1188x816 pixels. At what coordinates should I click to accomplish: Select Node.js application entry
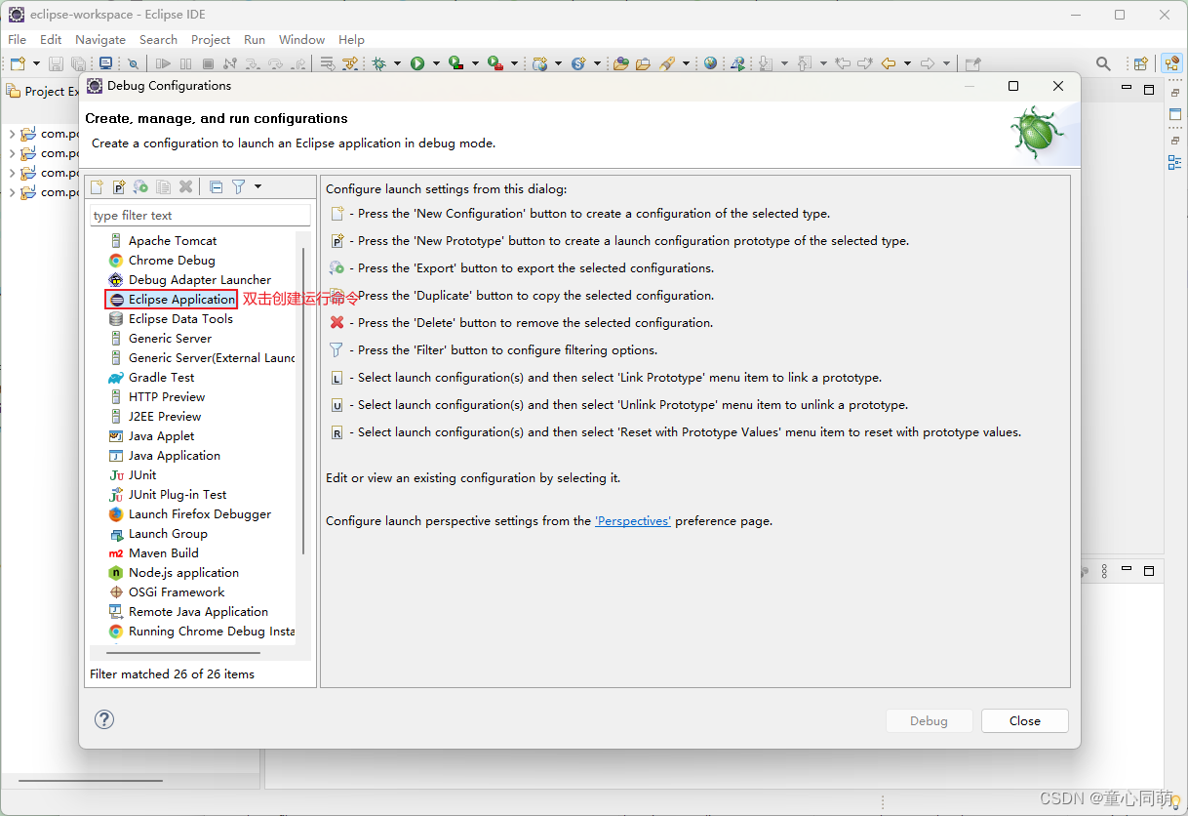(x=183, y=572)
